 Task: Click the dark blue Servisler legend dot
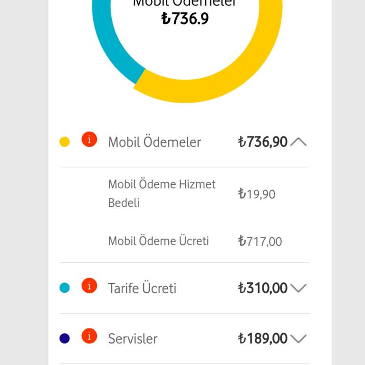tap(65, 338)
